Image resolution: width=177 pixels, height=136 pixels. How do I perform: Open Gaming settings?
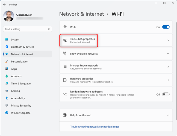tap(27, 91)
